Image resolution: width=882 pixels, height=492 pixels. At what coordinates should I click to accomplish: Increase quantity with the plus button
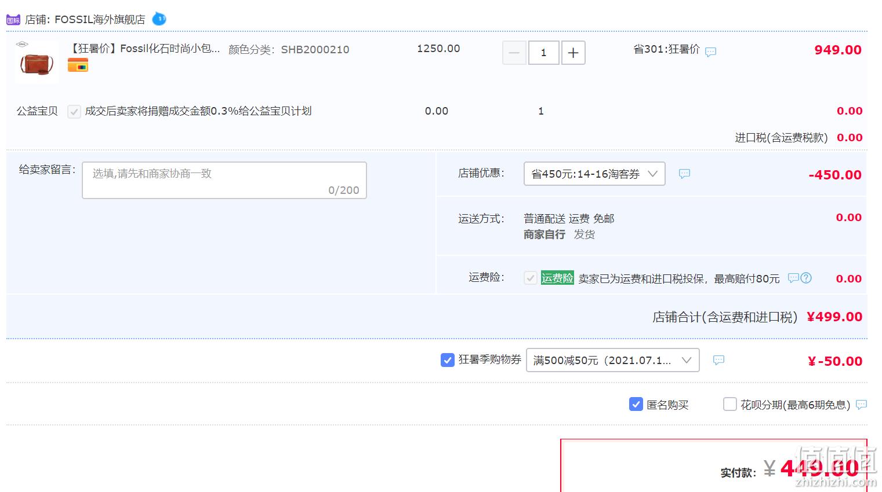tap(573, 53)
